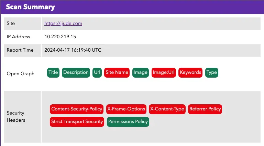Screen dimensions: 264x146
Task: Click the IP address value 10.220.219.15
Action: (60, 37)
